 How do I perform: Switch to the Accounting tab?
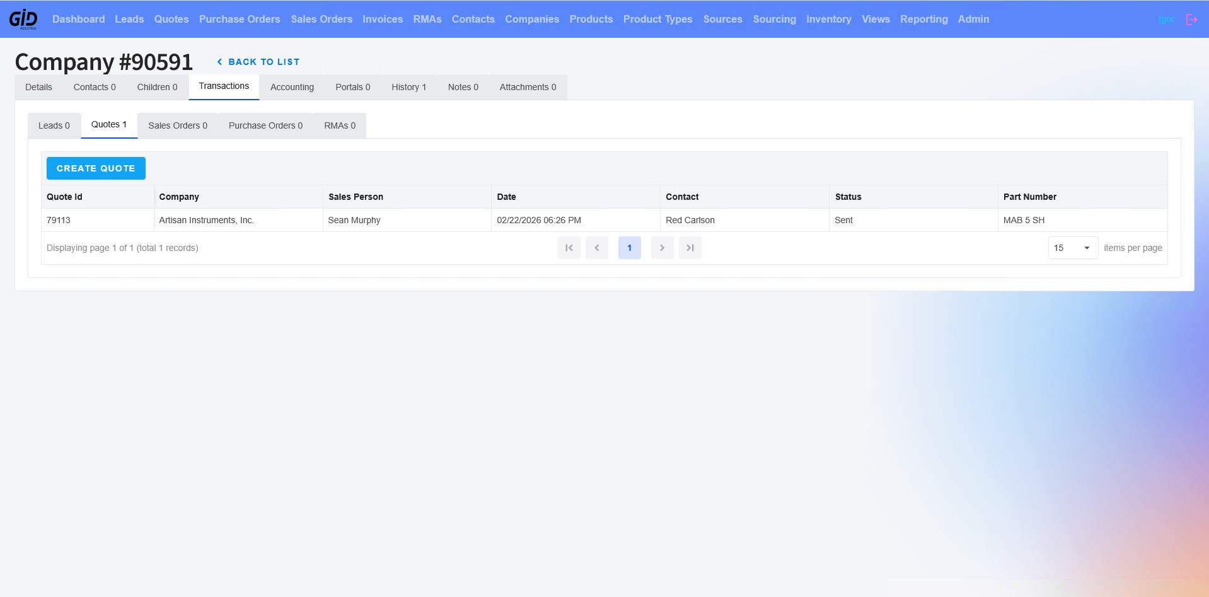292,87
